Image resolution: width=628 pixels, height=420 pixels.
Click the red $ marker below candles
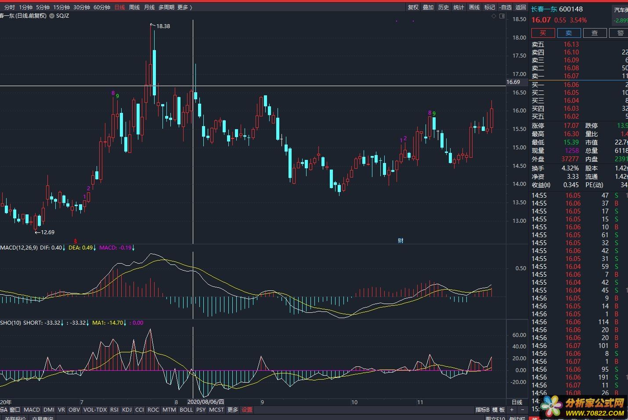tap(76, 241)
